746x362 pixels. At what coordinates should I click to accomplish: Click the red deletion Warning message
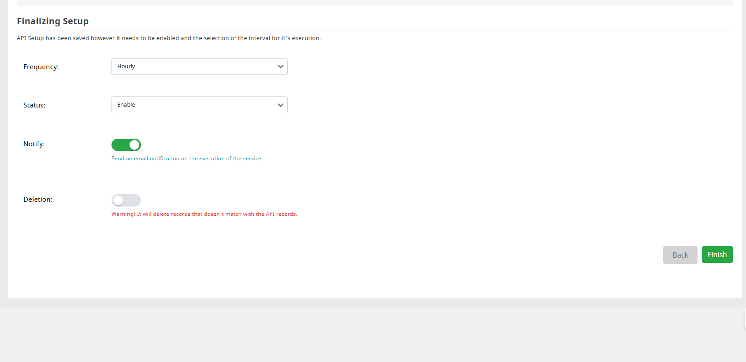(x=204, y=214)
